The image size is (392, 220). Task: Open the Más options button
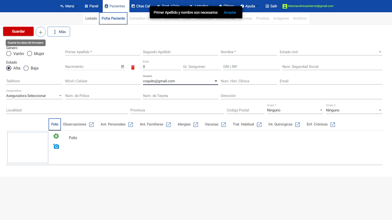click(59, 32)
